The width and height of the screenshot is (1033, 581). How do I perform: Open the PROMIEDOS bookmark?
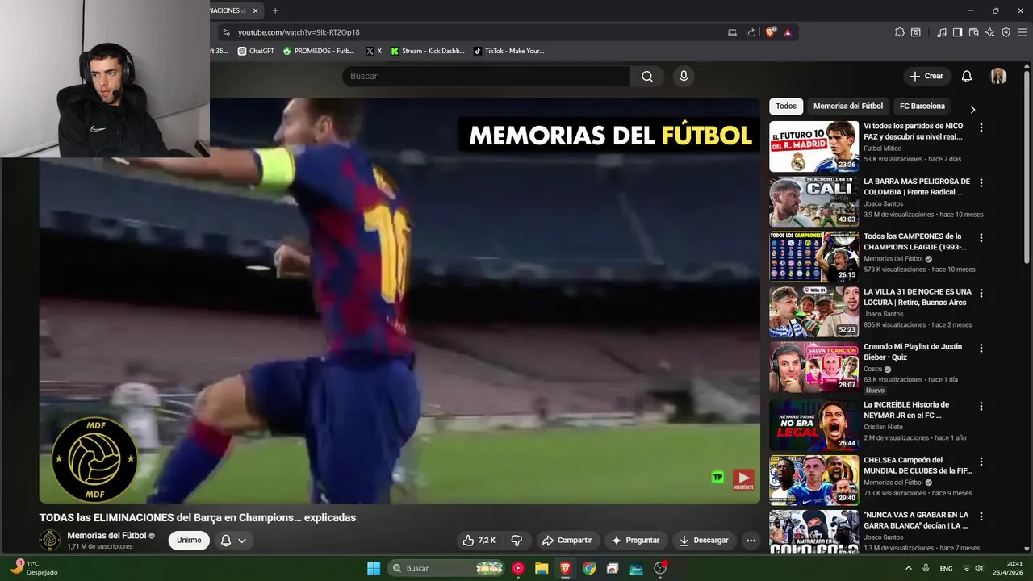pyautogui.click(x=319, y=51)
